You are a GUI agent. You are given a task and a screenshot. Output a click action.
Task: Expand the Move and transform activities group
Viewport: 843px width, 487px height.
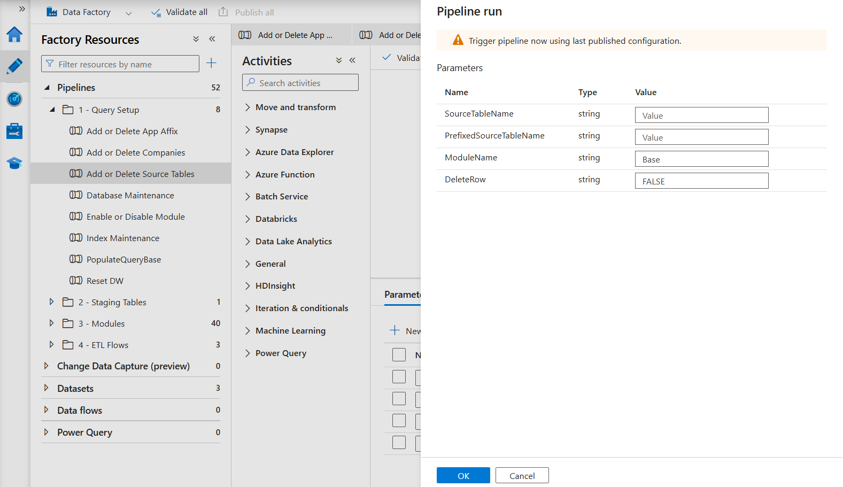248,107
